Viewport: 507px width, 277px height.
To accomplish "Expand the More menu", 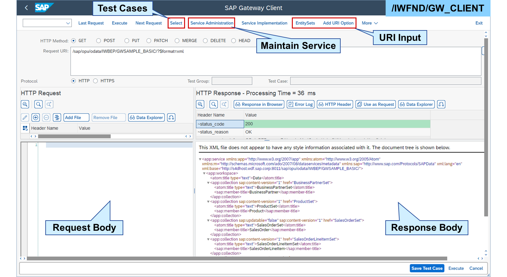I will pos(370,23).
